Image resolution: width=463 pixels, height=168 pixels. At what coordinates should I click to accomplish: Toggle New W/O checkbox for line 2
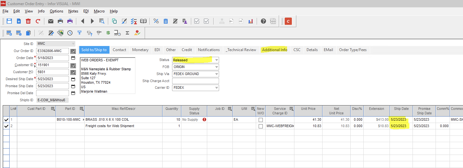click(261, 126)
